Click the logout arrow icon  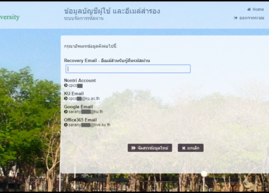[x=235, y=18]
